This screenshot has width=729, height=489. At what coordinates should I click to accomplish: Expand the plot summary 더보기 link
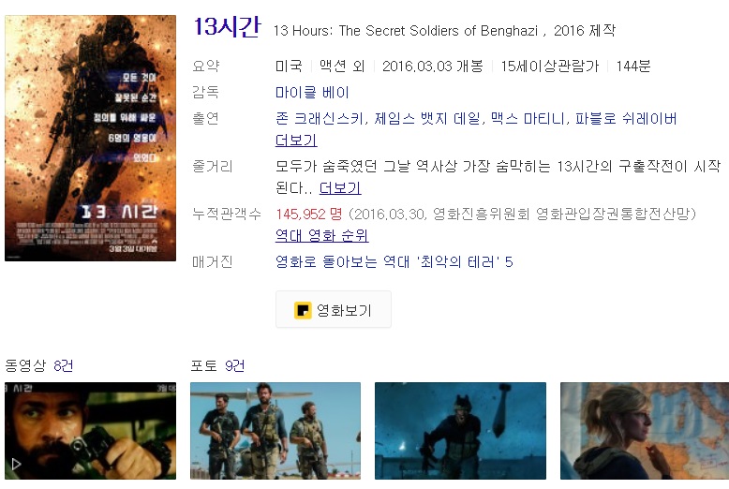point(340,187)
